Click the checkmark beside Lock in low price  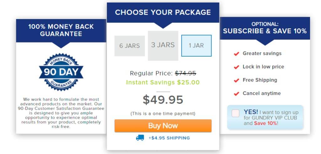(236, 67)
